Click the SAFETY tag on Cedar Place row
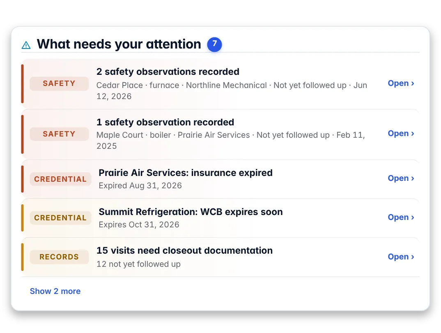Image resolution: width=441 pixels, height=333 pixels. [x=59, y=83]
